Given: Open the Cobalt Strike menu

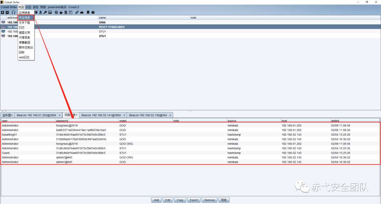Looking at the screenshot, I should pyautogui.click(x=9, y=7).
